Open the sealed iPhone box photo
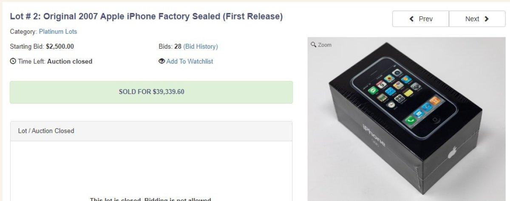The width and height of the screenshot is (510, 201). pyautogui.click(x=406, y=123)
